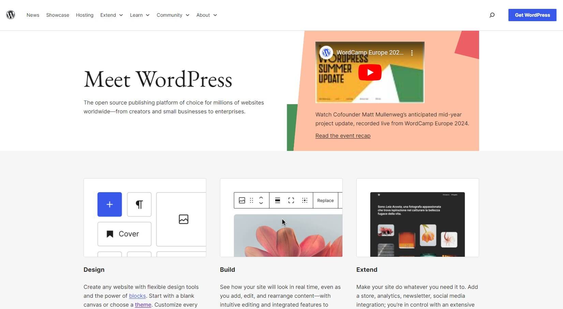
Task: Play the WordCamp Europe YouTube video
Action: coord(370,72)
